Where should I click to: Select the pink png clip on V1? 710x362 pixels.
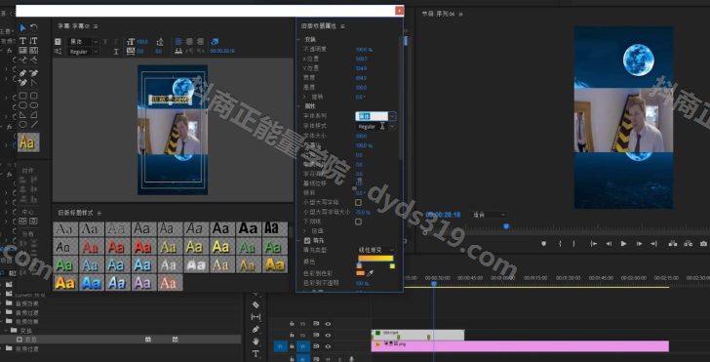click(x=520, y=346)
